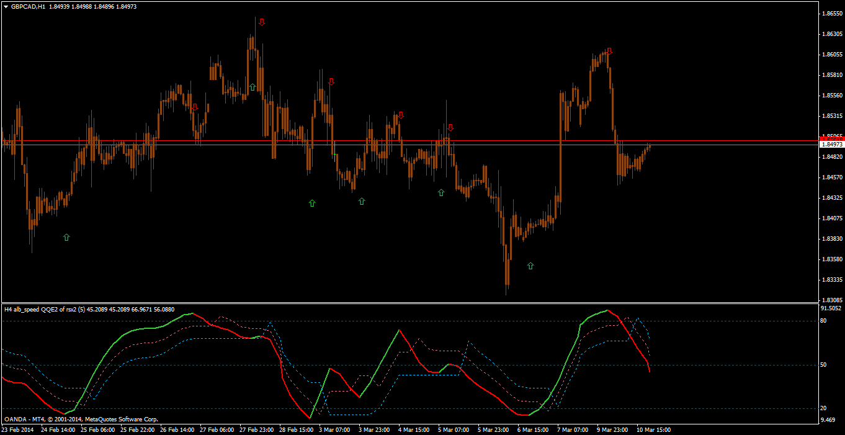Screen dimensions: 845x435
Task: Click the 50 level on the indicator scale
Action: [824, 365]
